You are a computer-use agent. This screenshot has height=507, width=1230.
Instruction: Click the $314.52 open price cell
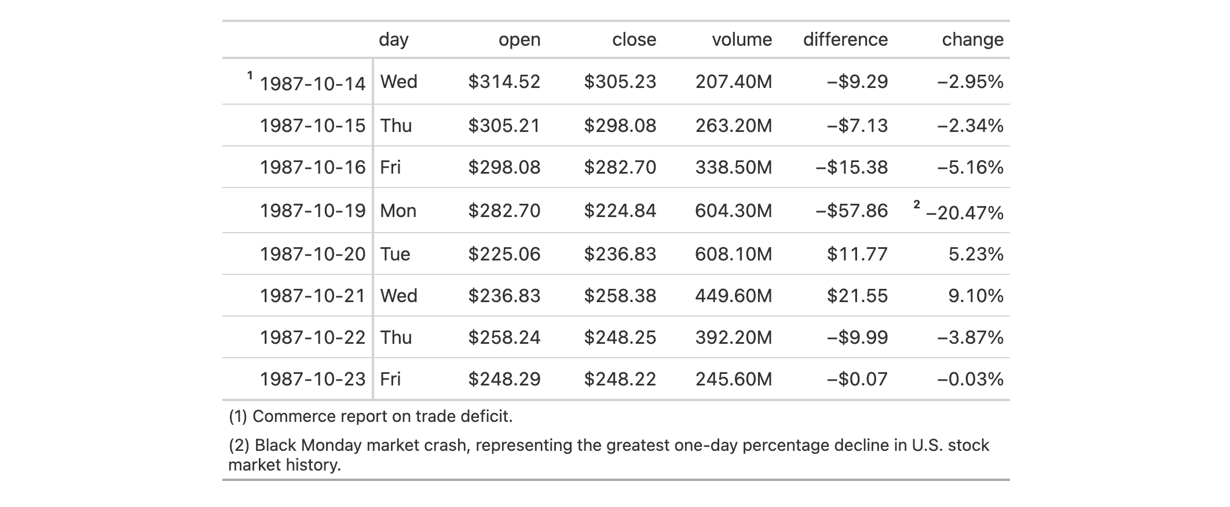coord(504,82)
